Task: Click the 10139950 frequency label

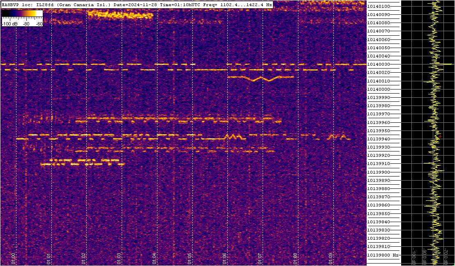Action: point(379,131)
